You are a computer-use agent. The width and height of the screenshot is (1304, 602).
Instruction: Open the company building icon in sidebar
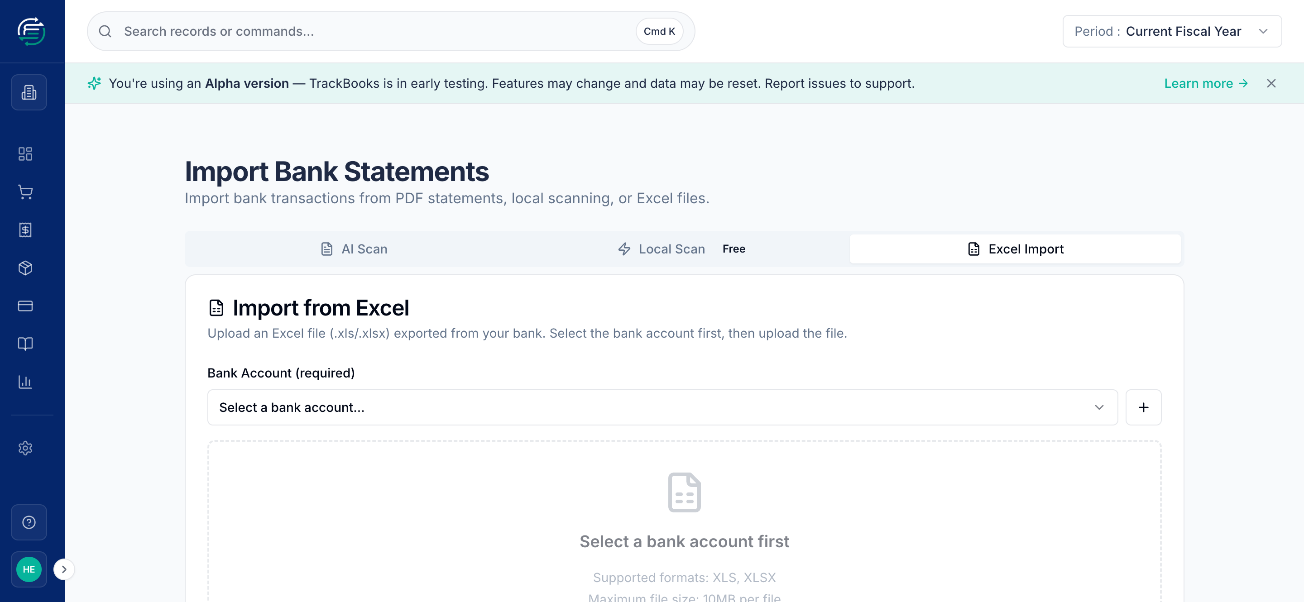click(29, 92)
